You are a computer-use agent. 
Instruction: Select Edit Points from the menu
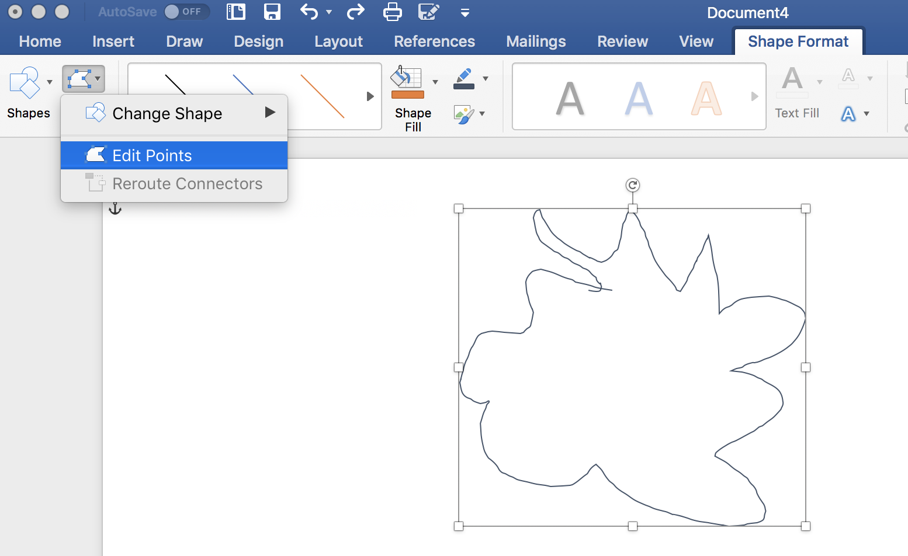click(x=152, y=155)
